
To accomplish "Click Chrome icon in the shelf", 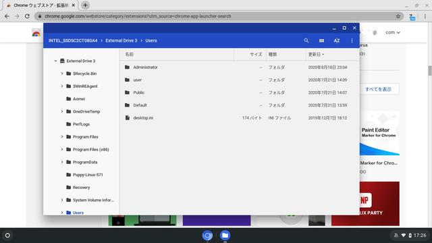I will (x=207, y=236).
